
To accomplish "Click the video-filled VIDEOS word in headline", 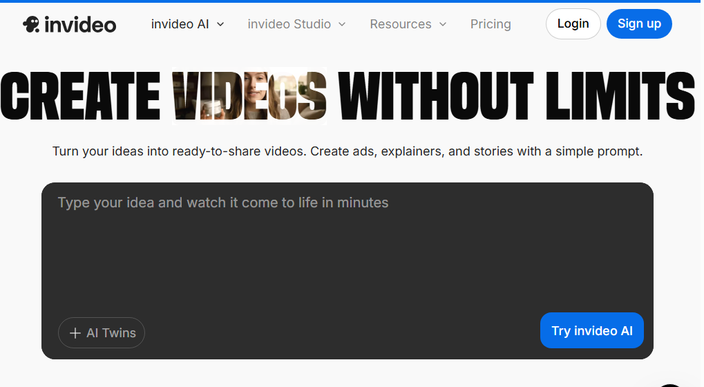I will click(249, 95).
